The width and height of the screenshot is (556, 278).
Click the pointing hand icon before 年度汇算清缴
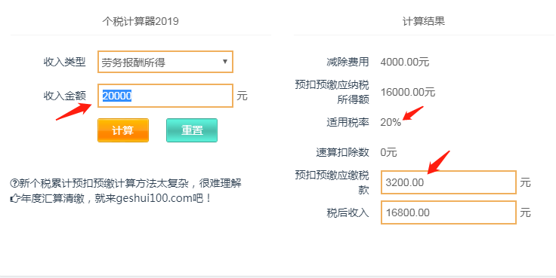(x=15, y=199)
